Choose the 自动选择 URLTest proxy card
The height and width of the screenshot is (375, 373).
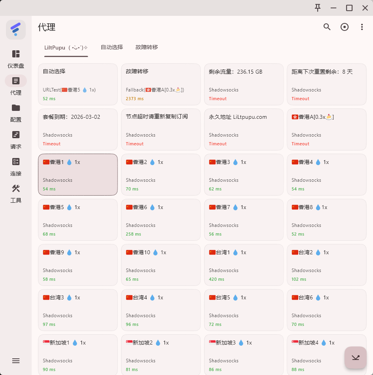(78, 84)
